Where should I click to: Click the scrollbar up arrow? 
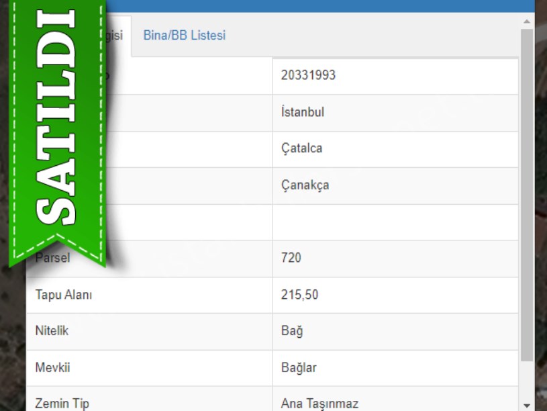527,21
